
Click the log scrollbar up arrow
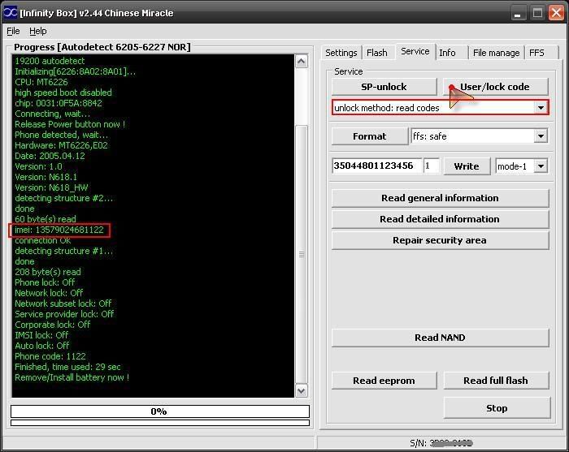302,61
